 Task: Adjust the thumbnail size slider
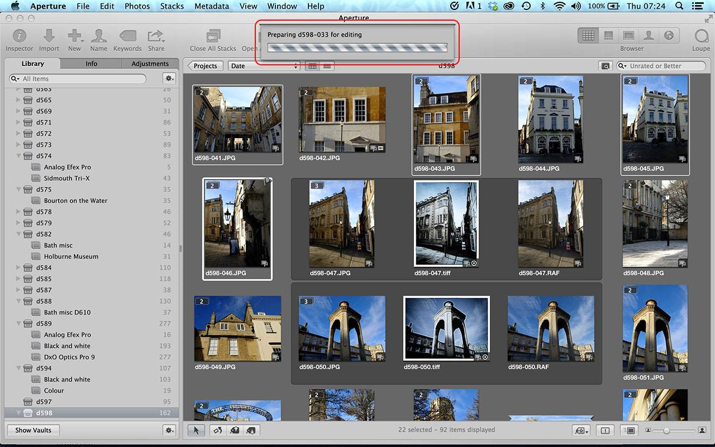click(666, 430)
